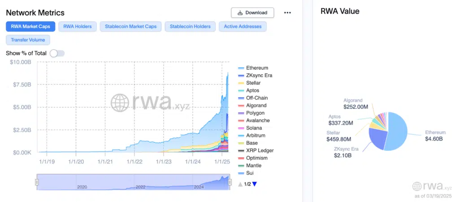459x202 pixels.
Task: Click the Aptos $337.20M label
Action: [x=341, y=119]
